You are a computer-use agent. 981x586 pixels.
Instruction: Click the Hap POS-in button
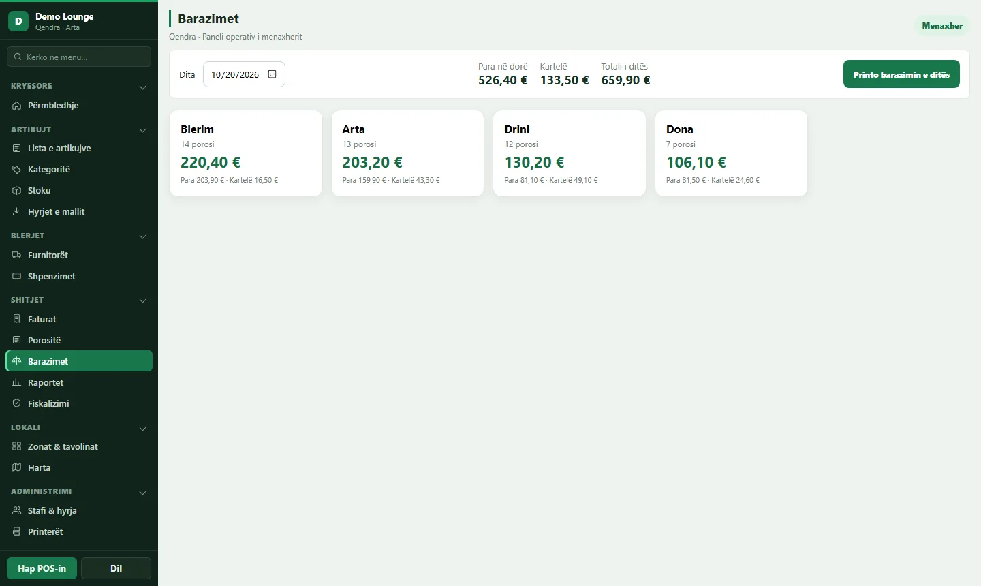coord(42,568)
